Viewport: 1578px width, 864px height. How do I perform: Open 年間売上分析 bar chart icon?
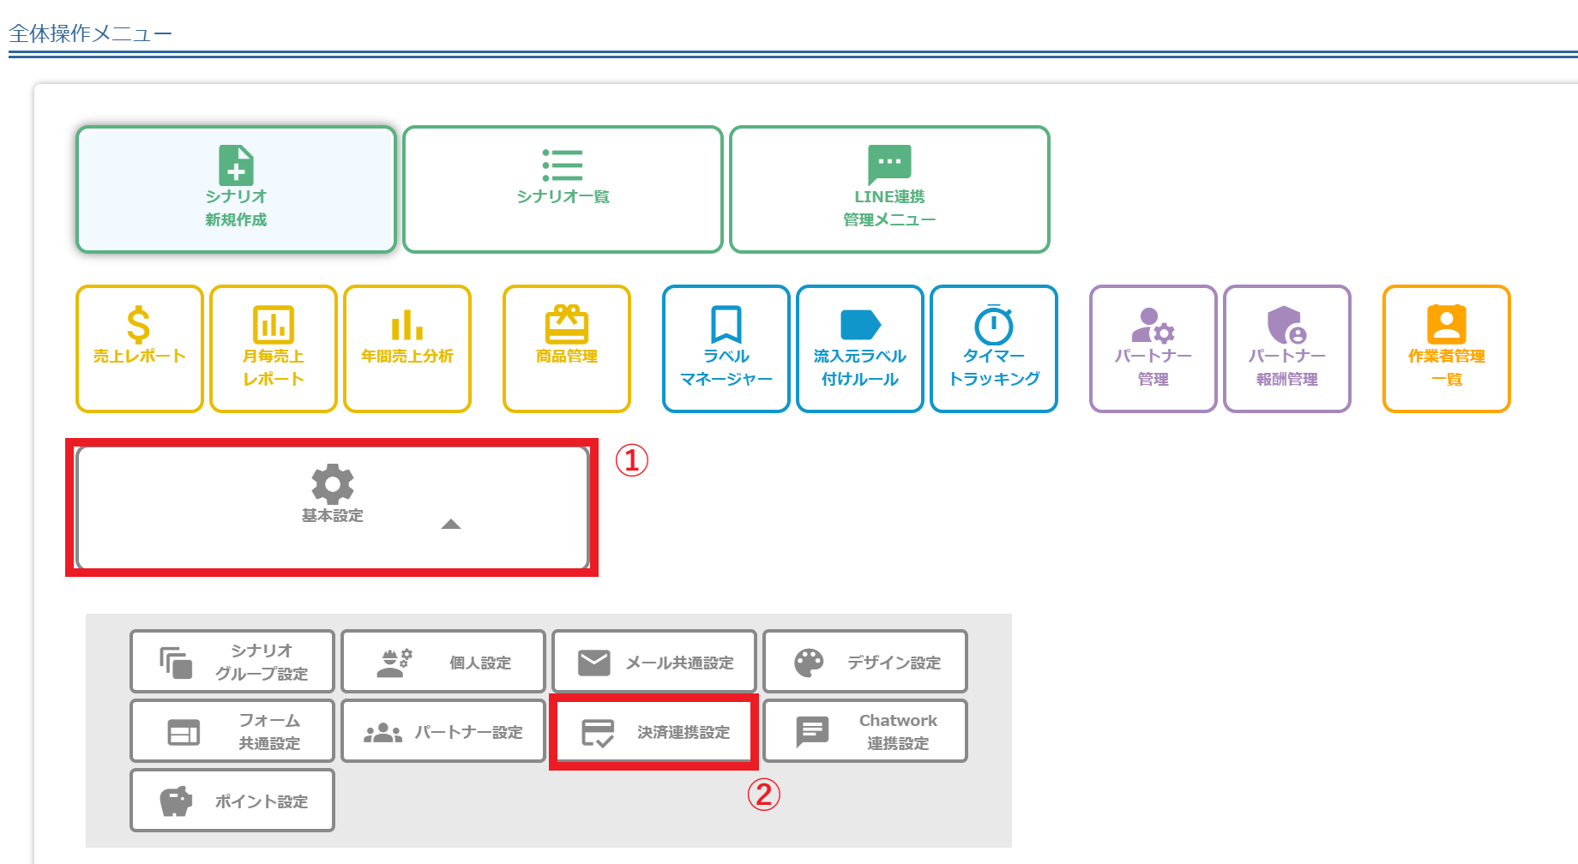pyautogui.click(x=407, y=326)
